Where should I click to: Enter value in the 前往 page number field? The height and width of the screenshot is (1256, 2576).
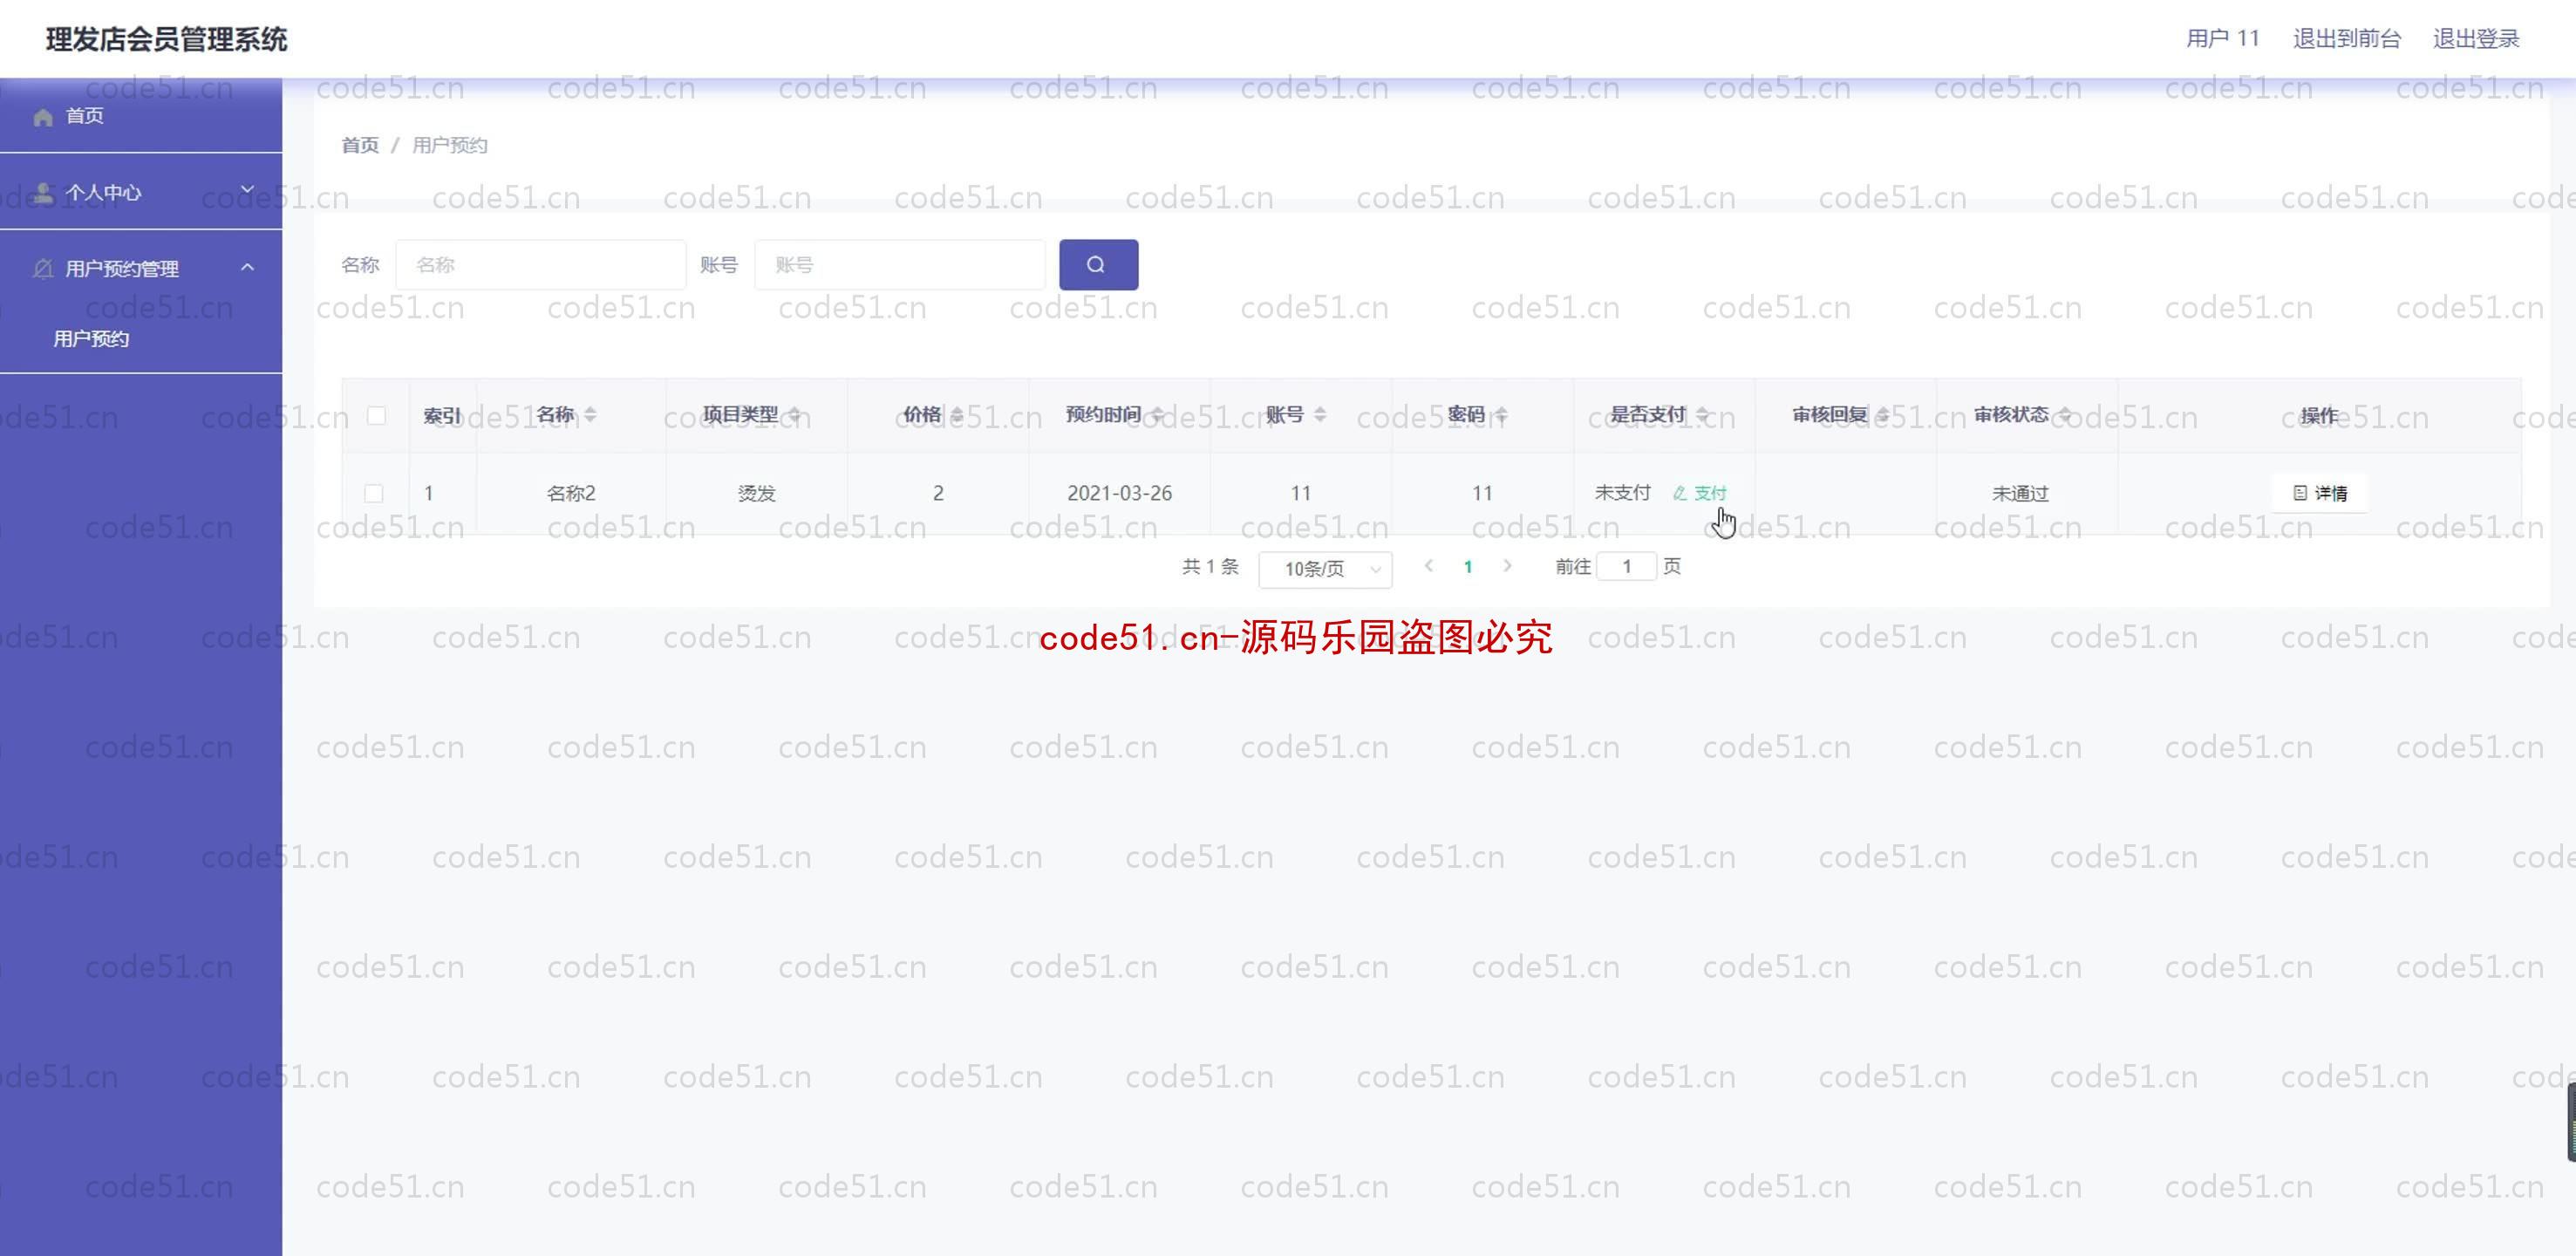(x=1626, y=565)
